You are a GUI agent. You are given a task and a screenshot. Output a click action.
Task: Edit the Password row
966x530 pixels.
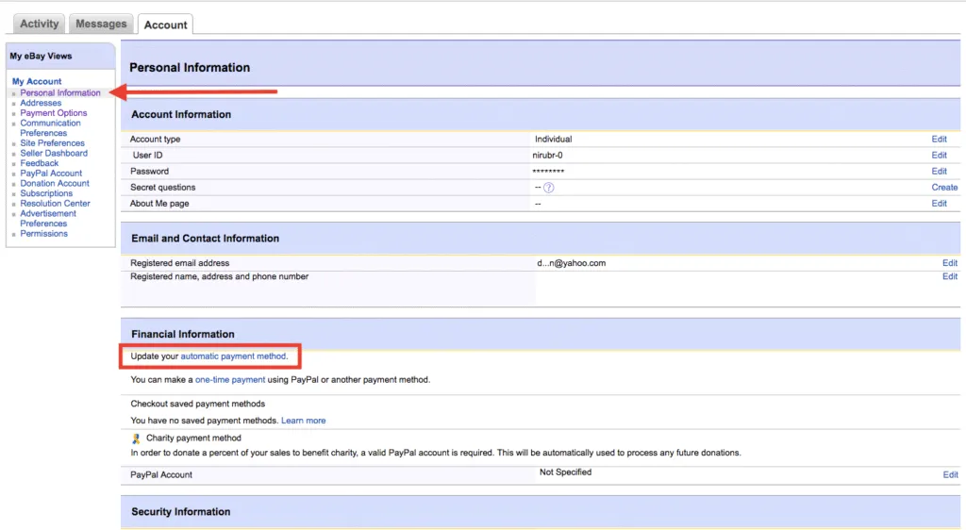939,172
